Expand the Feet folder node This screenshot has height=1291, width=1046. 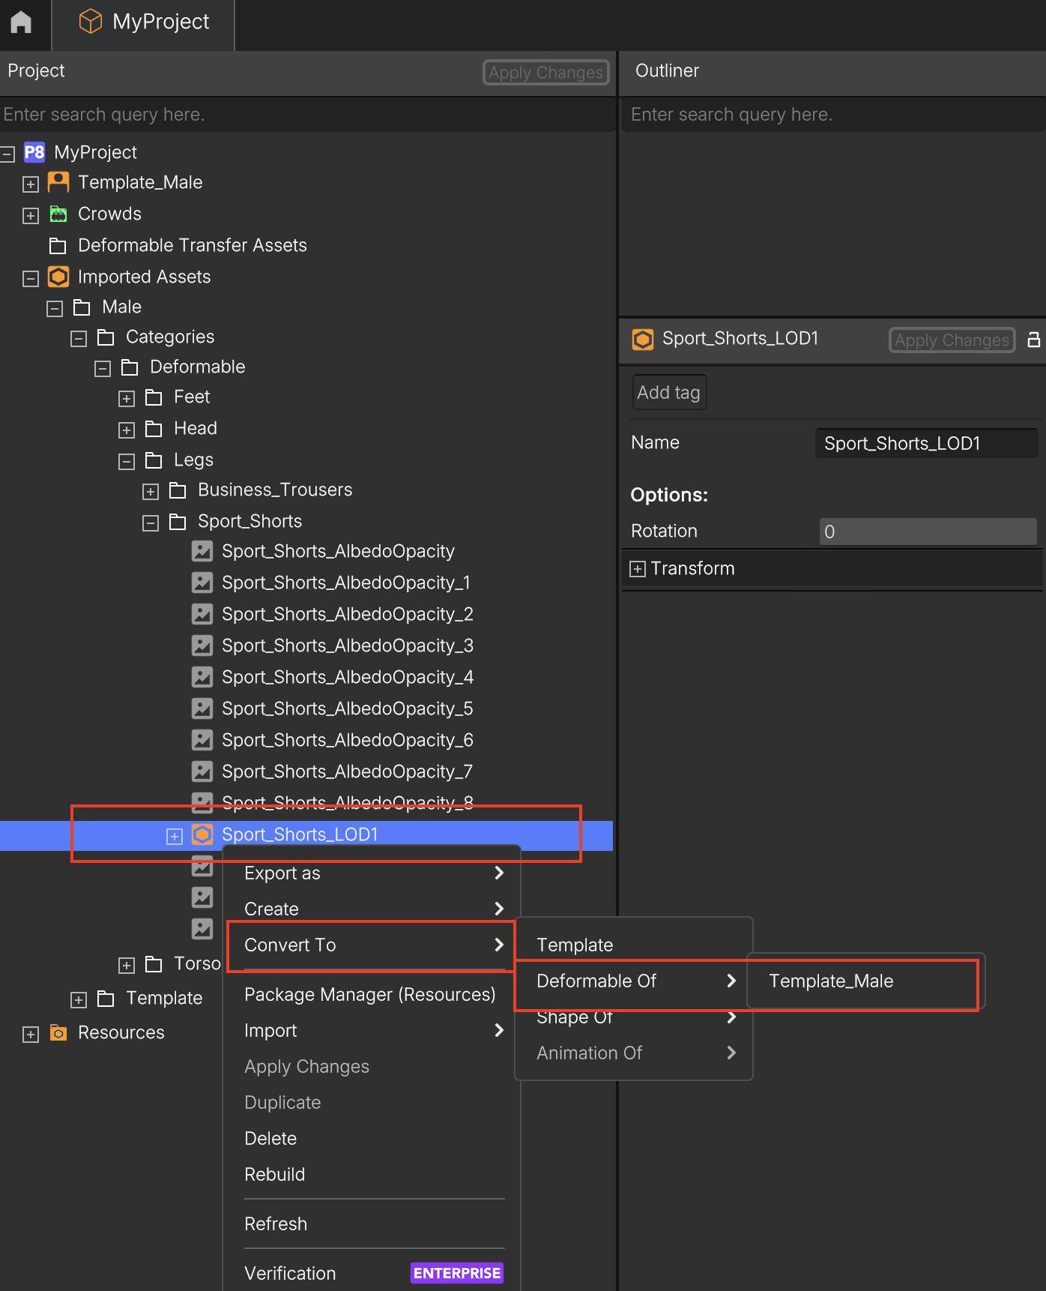[127, 399]
